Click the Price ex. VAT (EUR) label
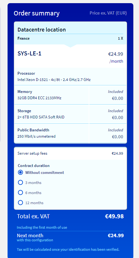Image resolution: width=139 pixels, height=258 pixels. pos(108,13)
